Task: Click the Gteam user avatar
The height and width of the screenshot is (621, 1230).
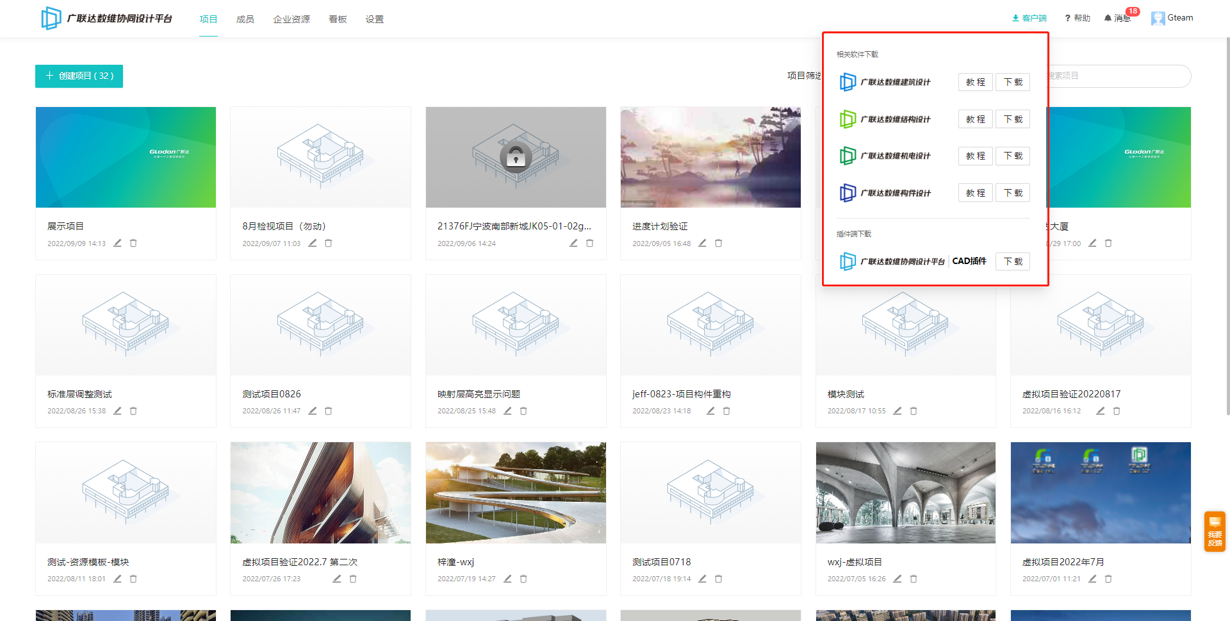Action: (x=1158, y=18)
